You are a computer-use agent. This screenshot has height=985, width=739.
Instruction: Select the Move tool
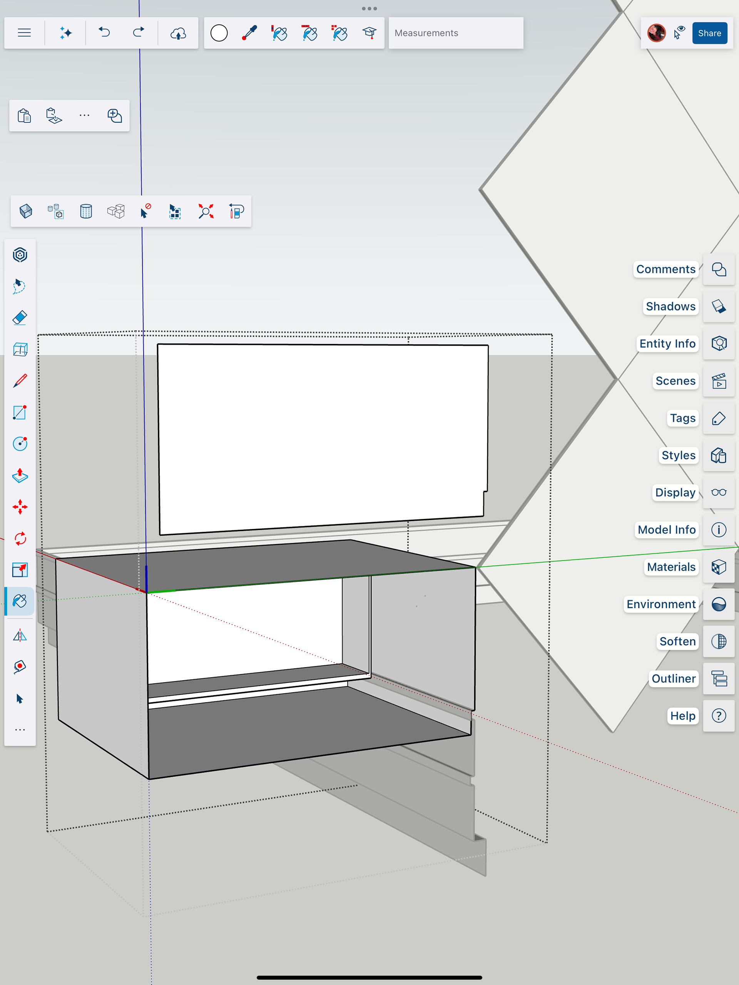click(x=20, y=507)
